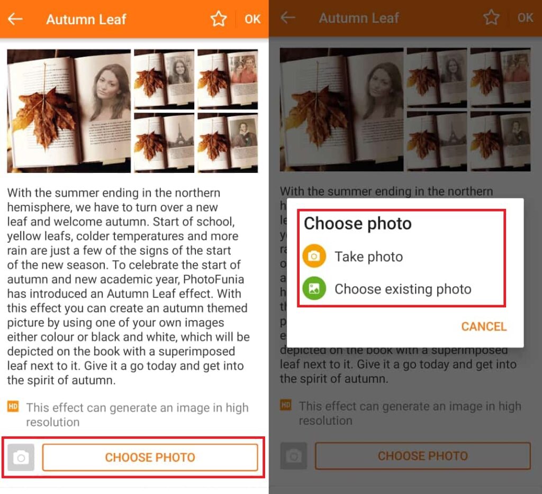
Task: Open the large woman portrait book preview
Action: [69, 111]
